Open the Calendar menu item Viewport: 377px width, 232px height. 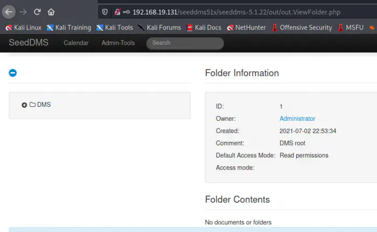pyautogui.click(x=76, y=43)
